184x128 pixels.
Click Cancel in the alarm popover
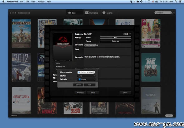(78, 85)
